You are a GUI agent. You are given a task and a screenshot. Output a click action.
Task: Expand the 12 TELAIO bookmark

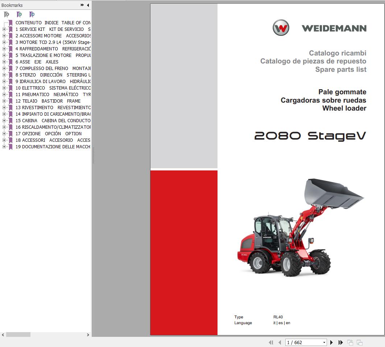click(4, 101)
